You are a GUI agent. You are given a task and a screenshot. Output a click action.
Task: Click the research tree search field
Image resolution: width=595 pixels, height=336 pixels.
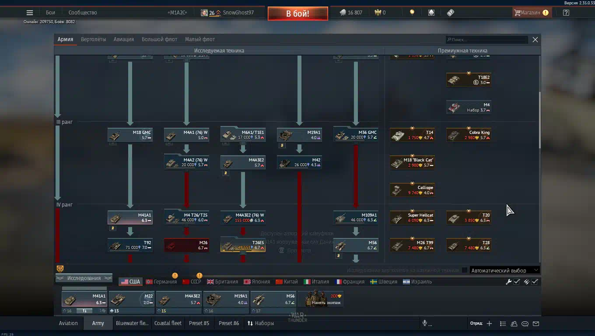point(486,39)
